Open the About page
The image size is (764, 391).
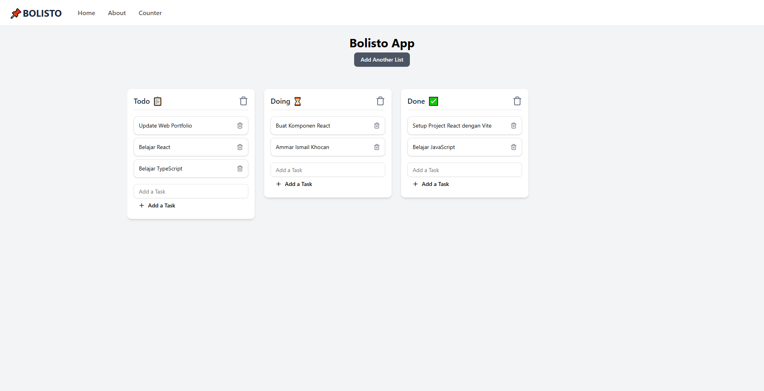click(x=117, y=13)
